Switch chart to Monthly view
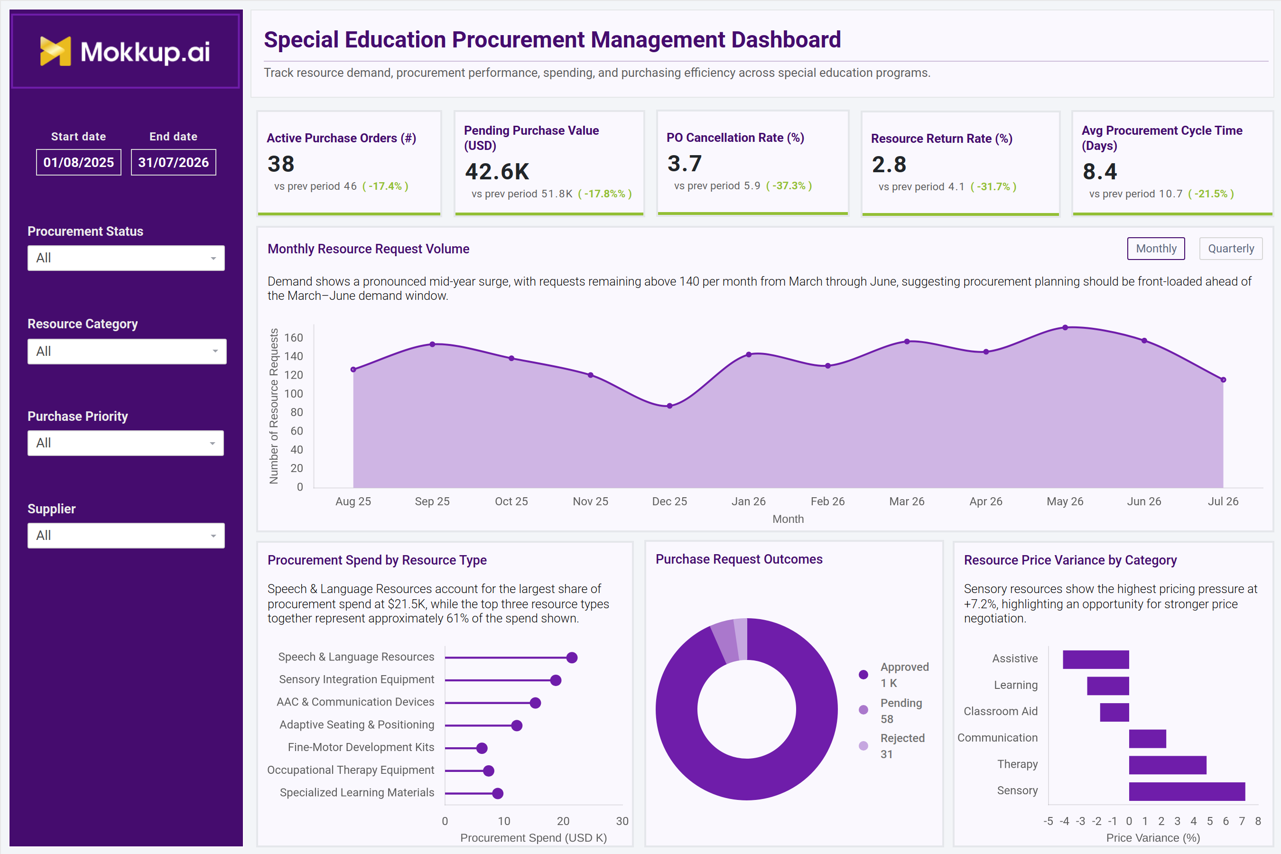This screenshot has height=854, width=1281. (1156, 248)
